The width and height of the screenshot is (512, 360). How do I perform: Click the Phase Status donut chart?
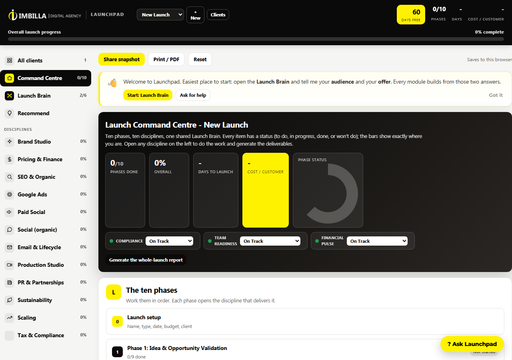tap(328, 194)
